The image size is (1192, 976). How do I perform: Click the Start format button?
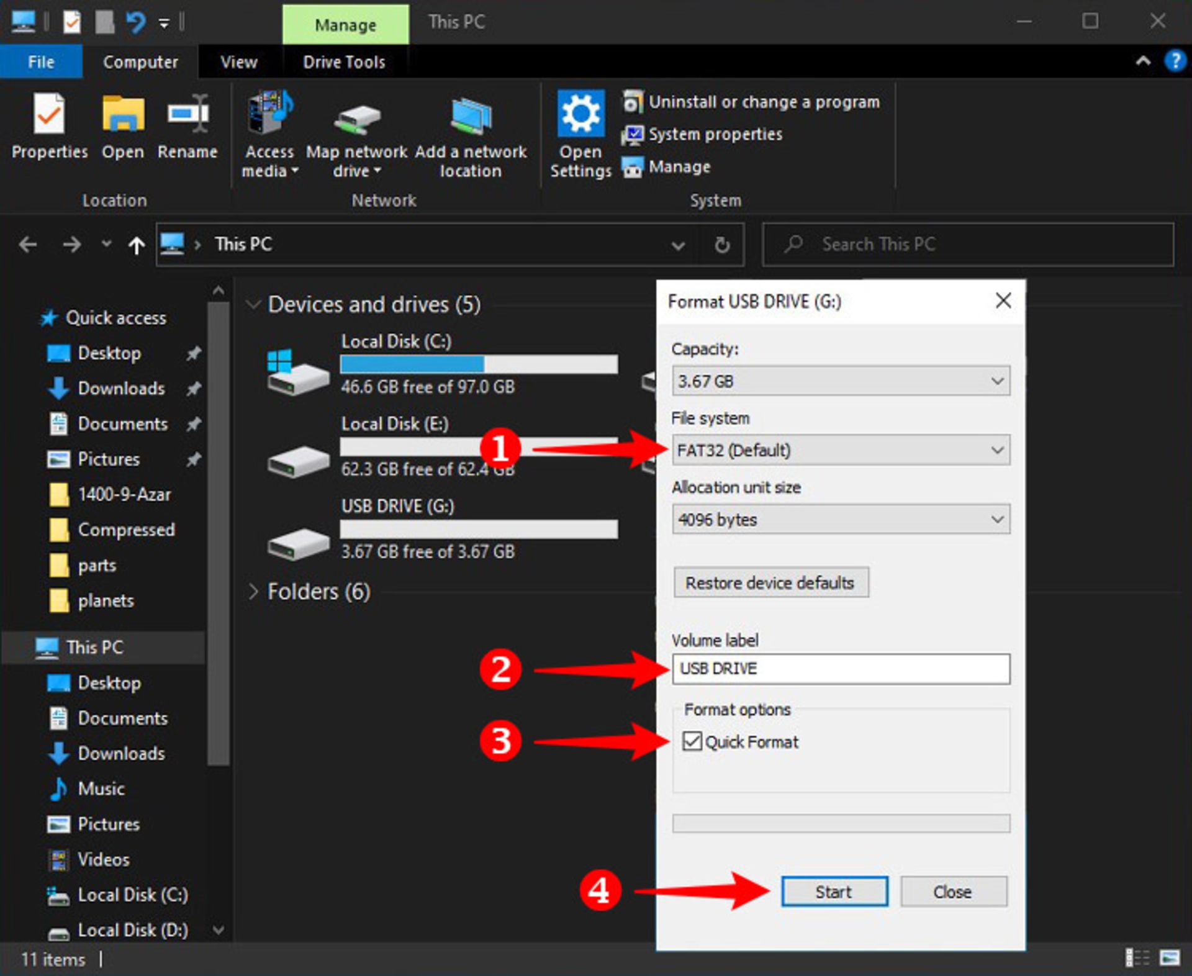click(x=834, y=892)
